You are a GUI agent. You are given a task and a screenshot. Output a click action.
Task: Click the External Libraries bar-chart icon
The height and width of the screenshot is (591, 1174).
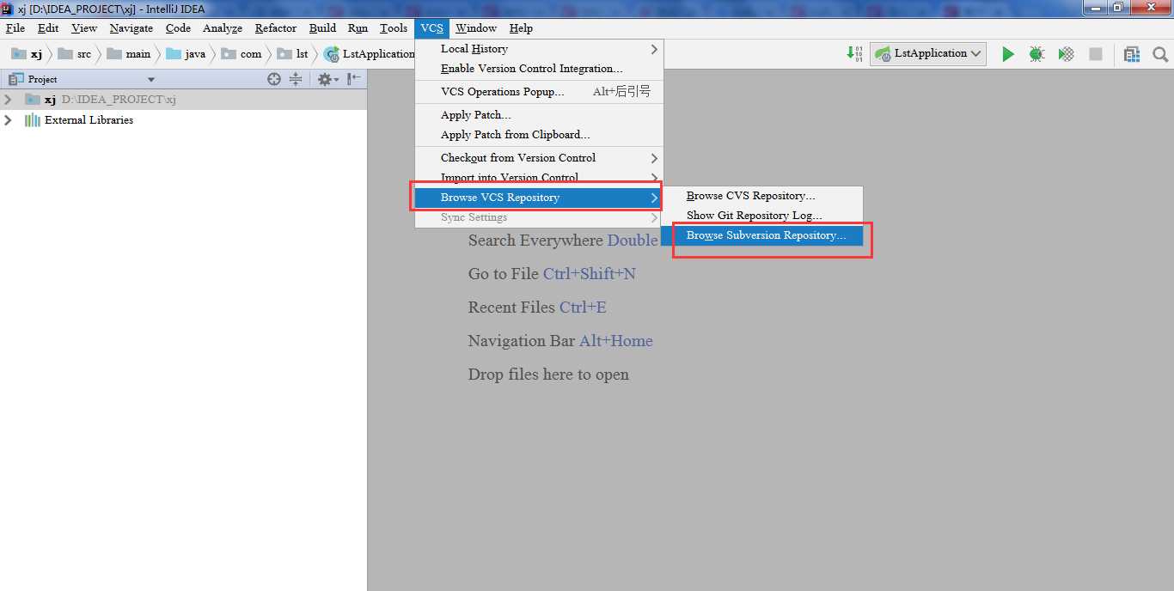pos(33,120)
